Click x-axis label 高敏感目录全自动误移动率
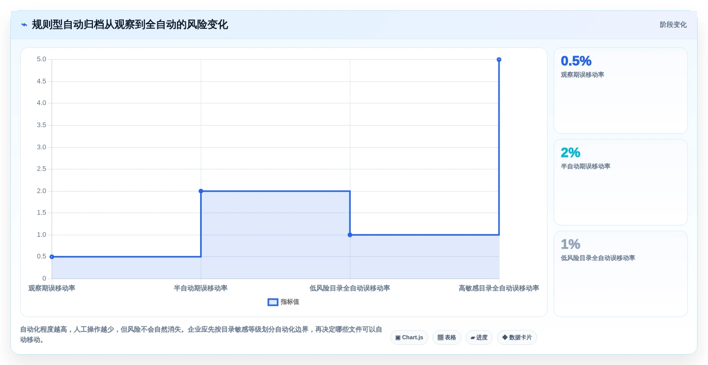Viewport: 708px width, 365px height. pos(499,288)
